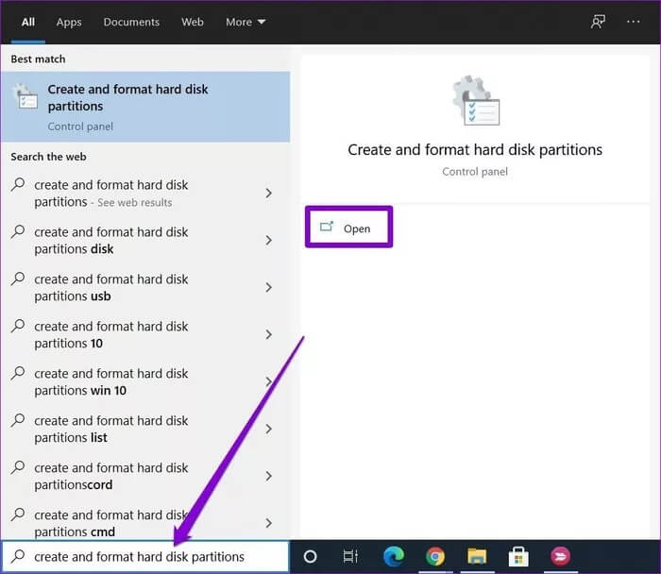Open File Explorer from taskbar
This screenshot has width=661, height=574.
[477, 556]
